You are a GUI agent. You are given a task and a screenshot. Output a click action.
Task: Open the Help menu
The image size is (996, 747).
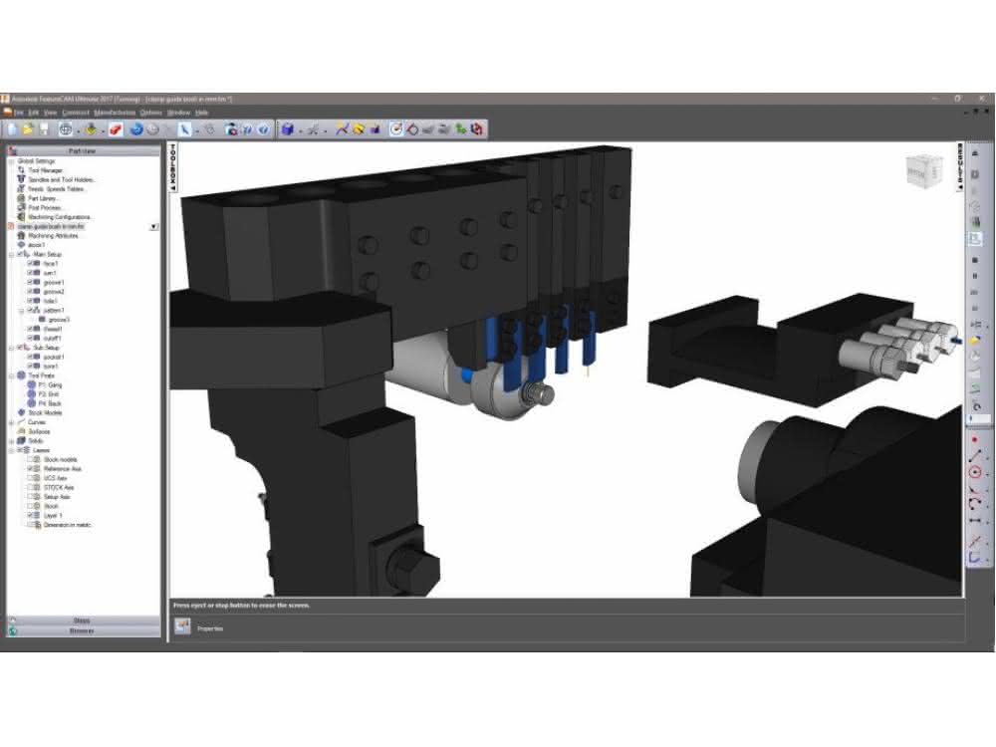pyautogui.click(x=202, y=113)
